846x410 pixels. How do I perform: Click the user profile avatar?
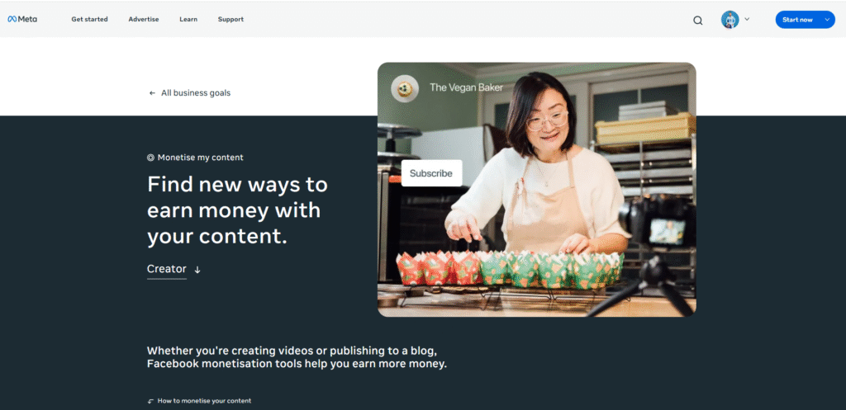pos(730,20)
